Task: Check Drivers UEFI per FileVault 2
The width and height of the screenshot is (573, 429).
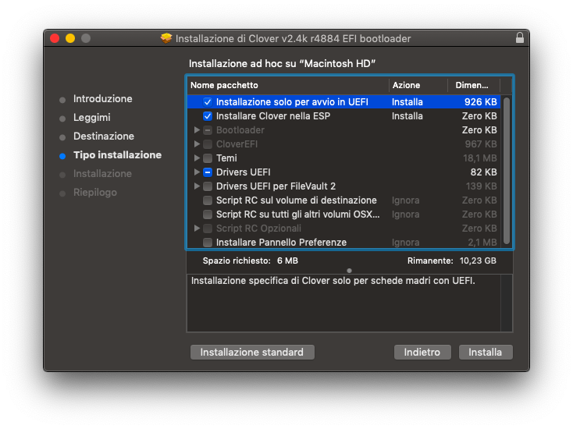Action: pyautogui.click(x=208, y=186)
